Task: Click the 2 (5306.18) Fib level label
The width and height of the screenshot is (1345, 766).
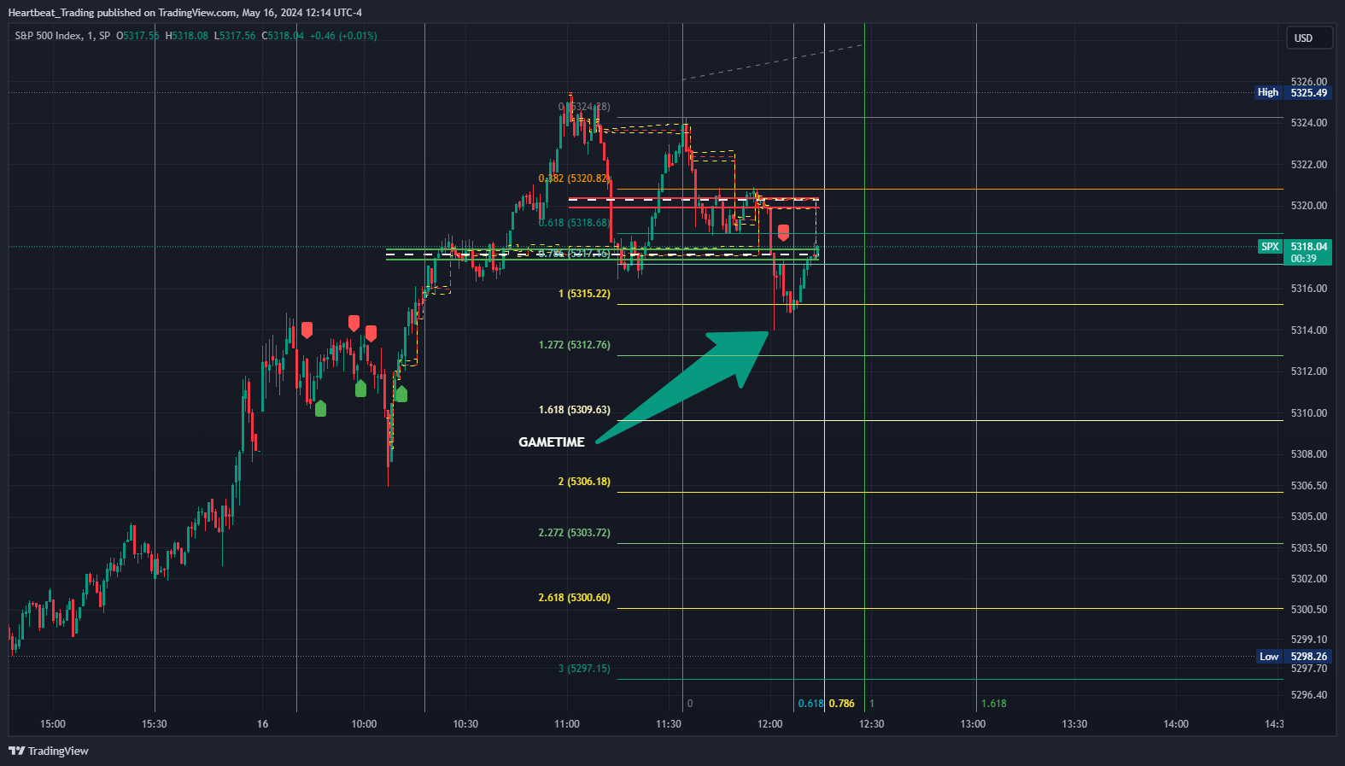Action: [x=584, y=482]
